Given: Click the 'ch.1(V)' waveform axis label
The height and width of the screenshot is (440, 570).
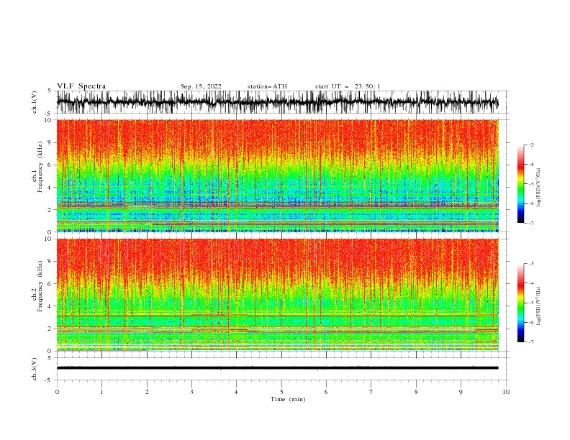Looking at the screenshot, I should coord(35,102).
